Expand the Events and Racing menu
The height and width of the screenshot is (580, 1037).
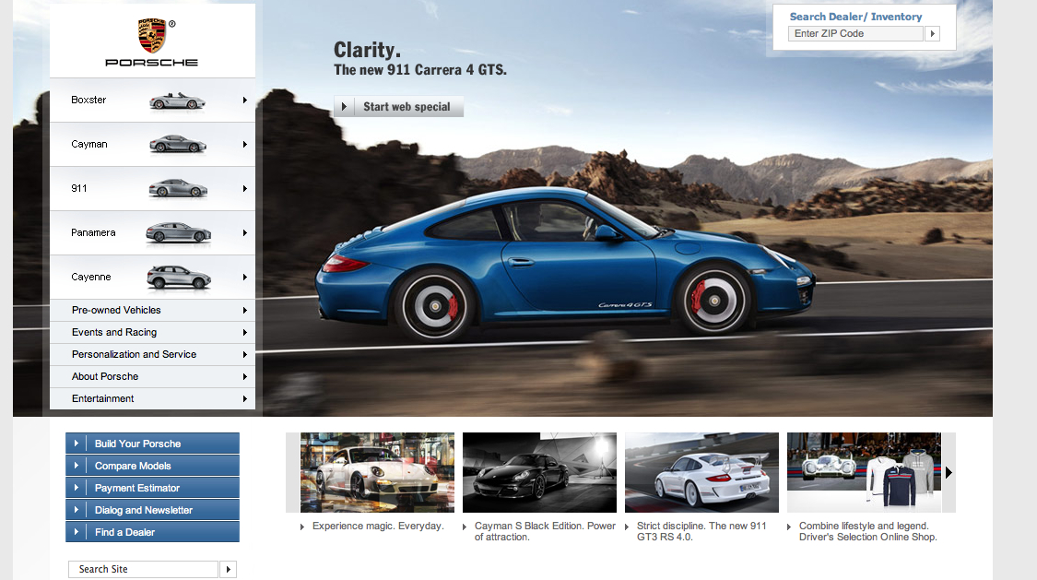click(x=152, y=333)
